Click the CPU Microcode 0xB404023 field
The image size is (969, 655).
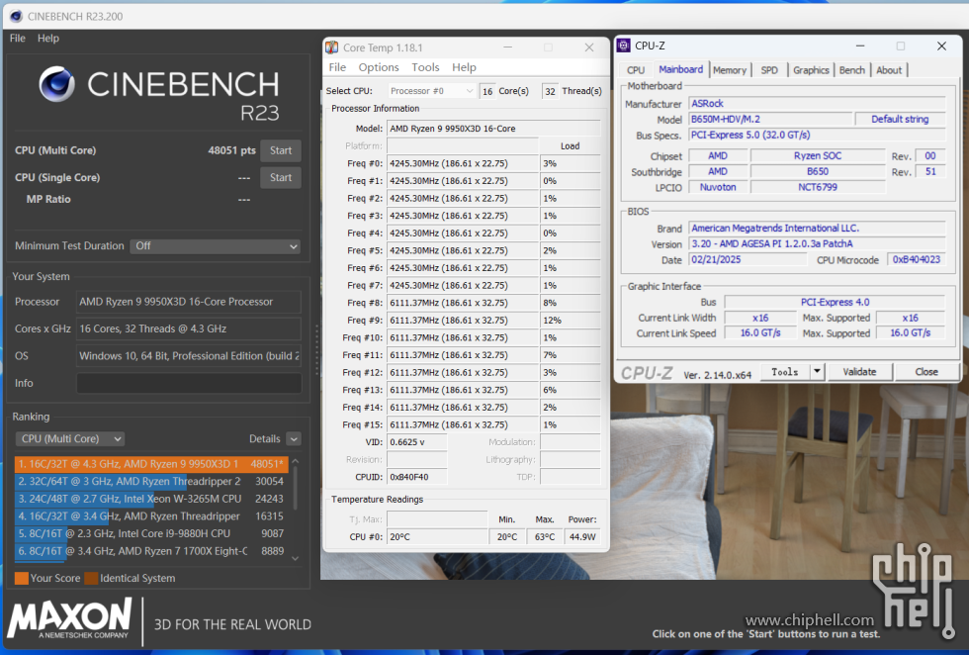917,260
